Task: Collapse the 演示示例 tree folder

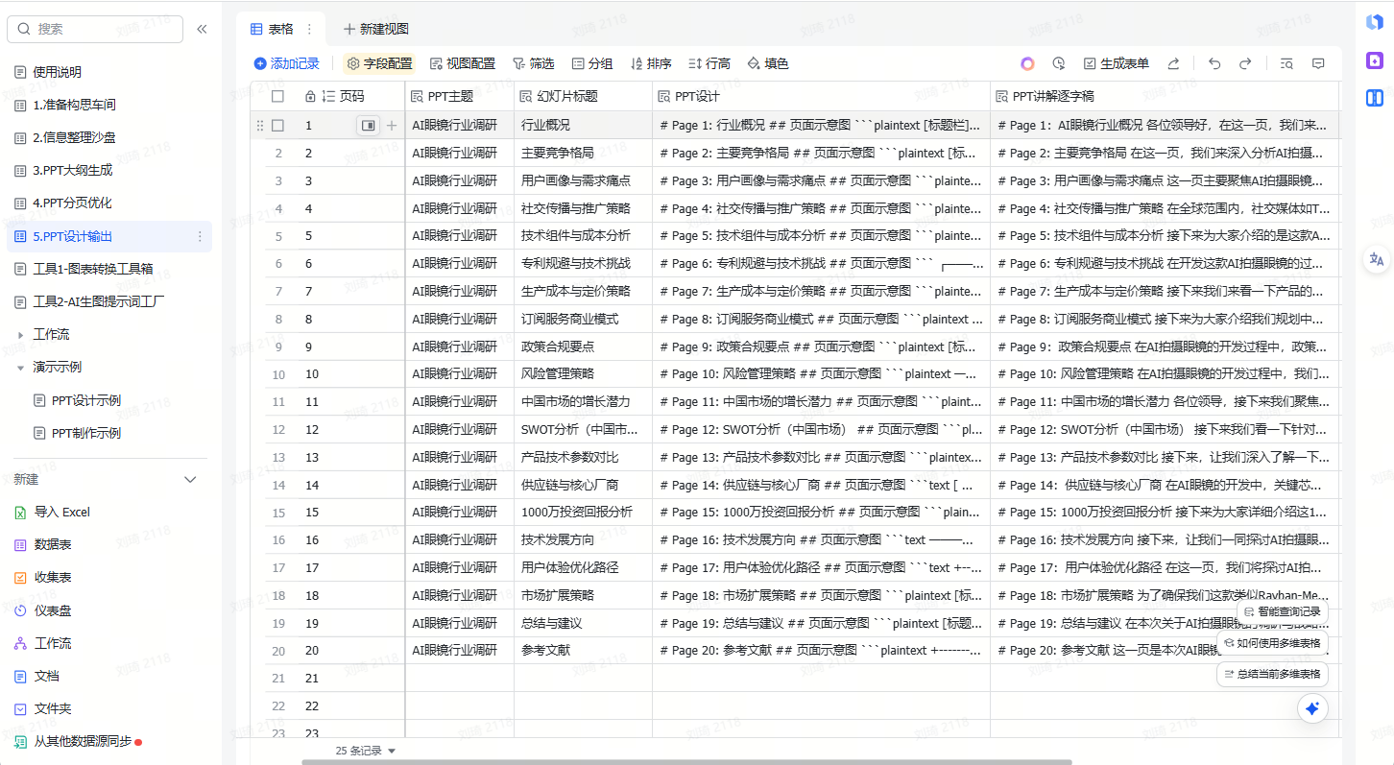Action: tap(21, 367)
